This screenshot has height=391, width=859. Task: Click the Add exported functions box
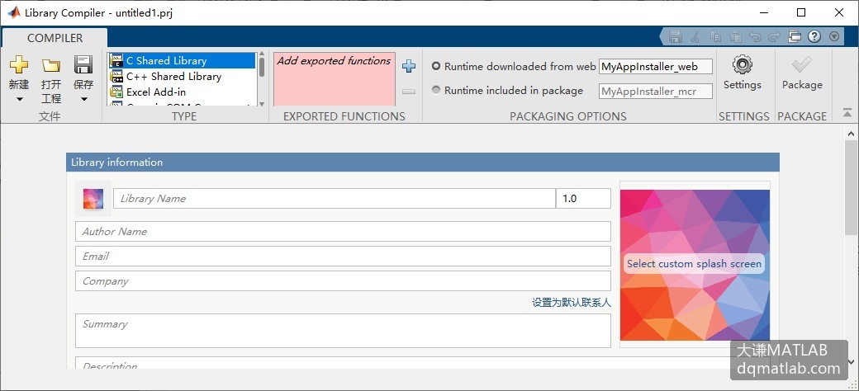(335, 78)
